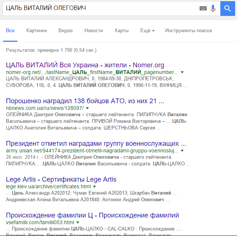The image size is (237, 236).
Task: Open Порошенко наградил 138 бойцов АТО result
Action: coord(85,101)
